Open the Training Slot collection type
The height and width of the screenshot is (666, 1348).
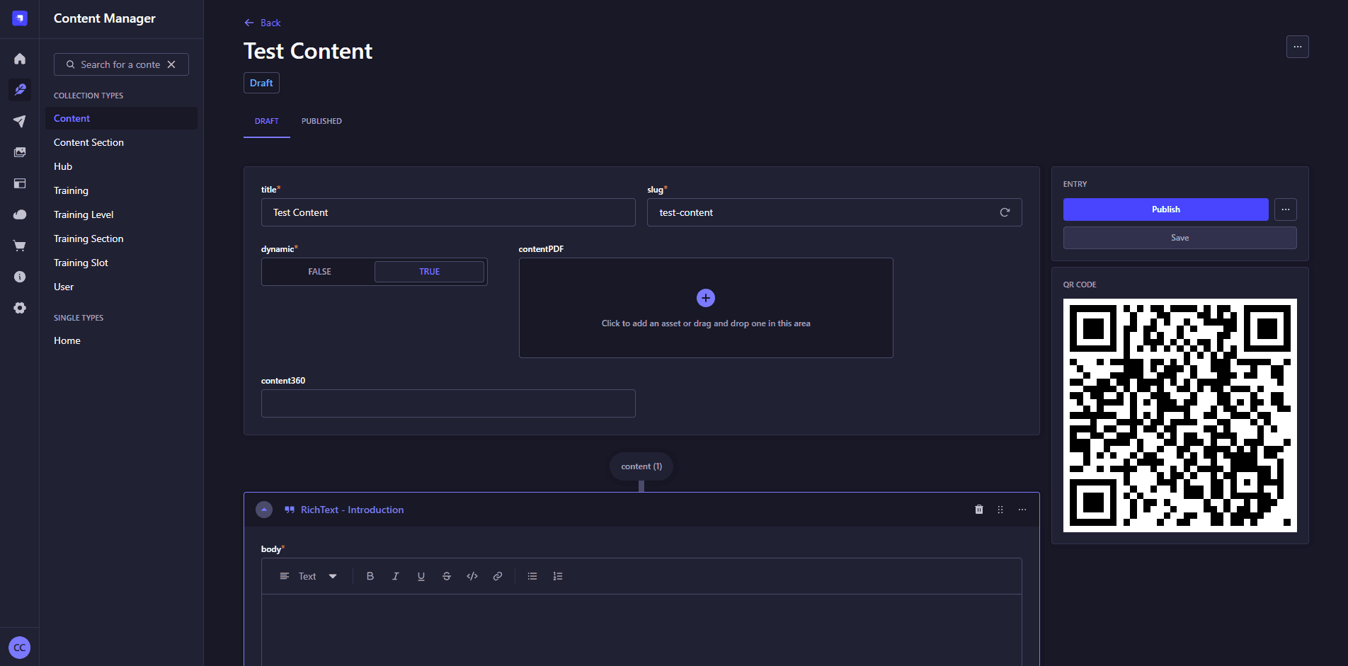121,263
